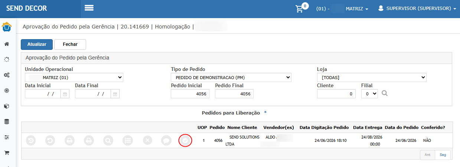Open the Filial dropdown
Screen dimensions: 460x167
[x=369, y=94]
